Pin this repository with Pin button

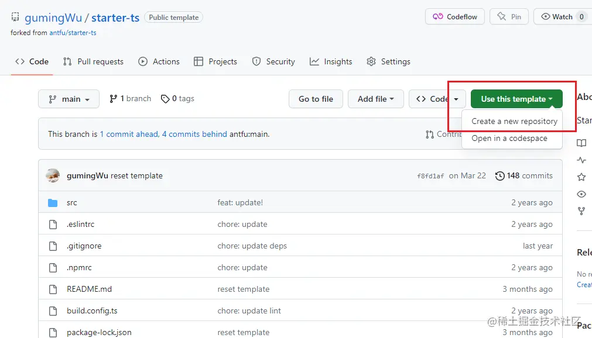click(x=509, y=16)
